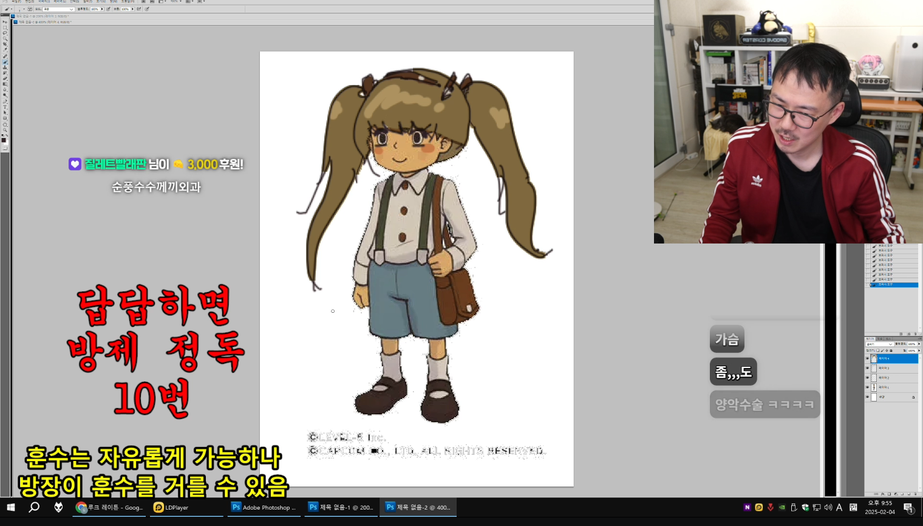Delete current state in History panel
This screenshot has height=526, width=923.
915,334
